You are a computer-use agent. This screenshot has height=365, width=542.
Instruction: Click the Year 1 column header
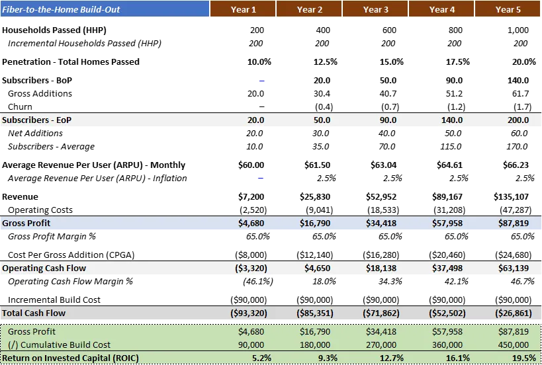point(243,9)
